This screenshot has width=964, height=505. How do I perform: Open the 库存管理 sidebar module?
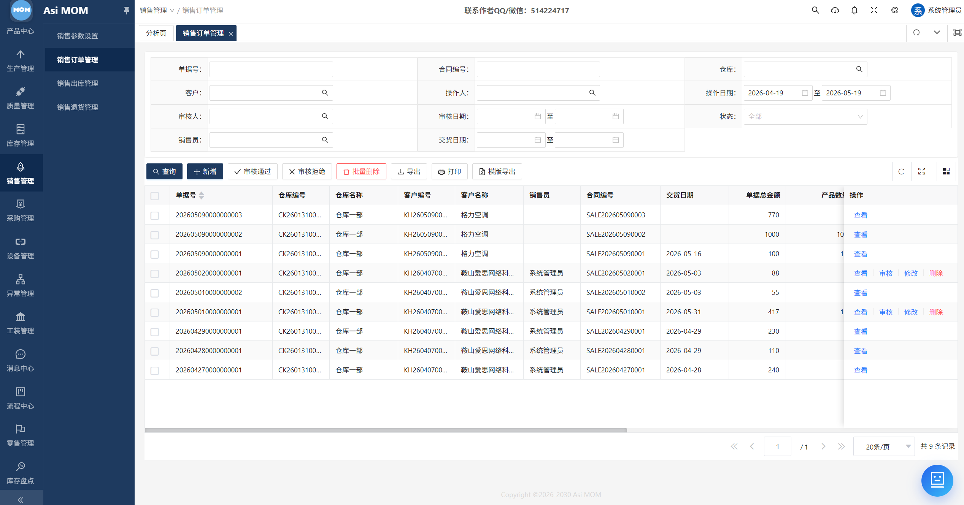(x=21, y=136)
